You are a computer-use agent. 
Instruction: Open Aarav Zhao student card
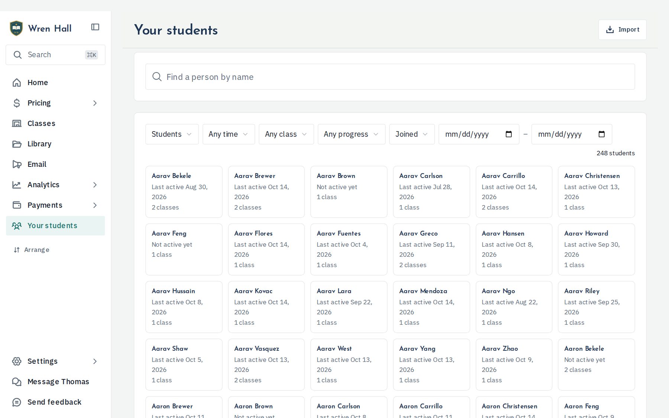point(514,364)
